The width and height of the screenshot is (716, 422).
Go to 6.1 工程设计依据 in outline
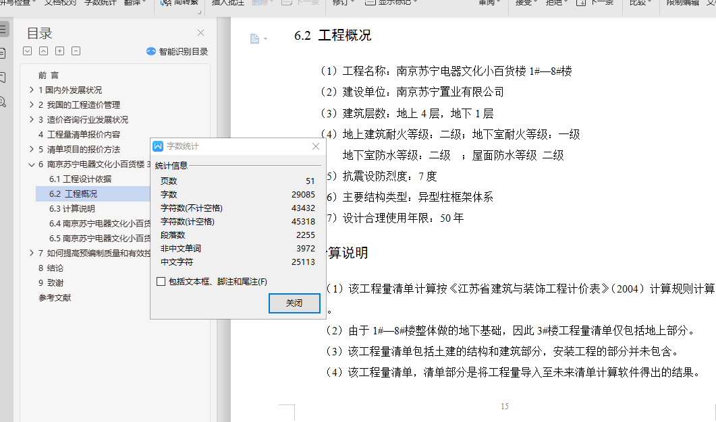point(80,179)
